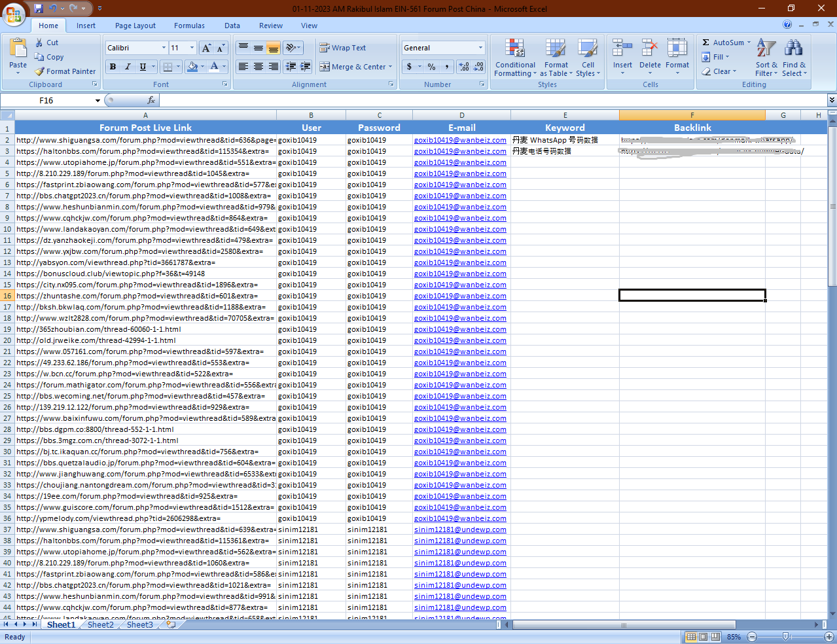This screenshot has width=837, height=644.
Task: Undo the last action
Action: pos(53,9)
